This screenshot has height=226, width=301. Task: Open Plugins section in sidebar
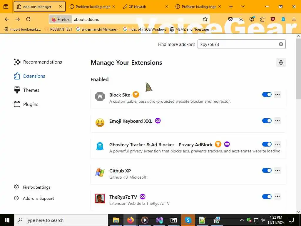point(26,104)
